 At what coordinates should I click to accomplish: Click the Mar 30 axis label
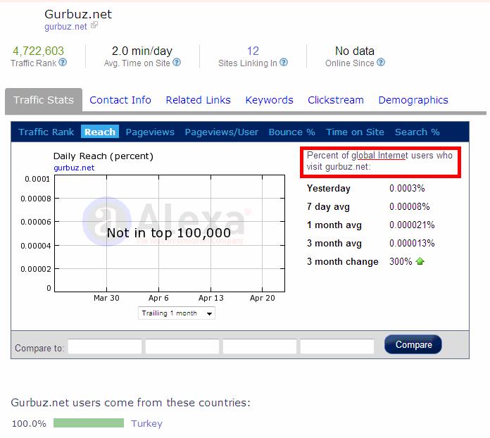click(106, 298)
